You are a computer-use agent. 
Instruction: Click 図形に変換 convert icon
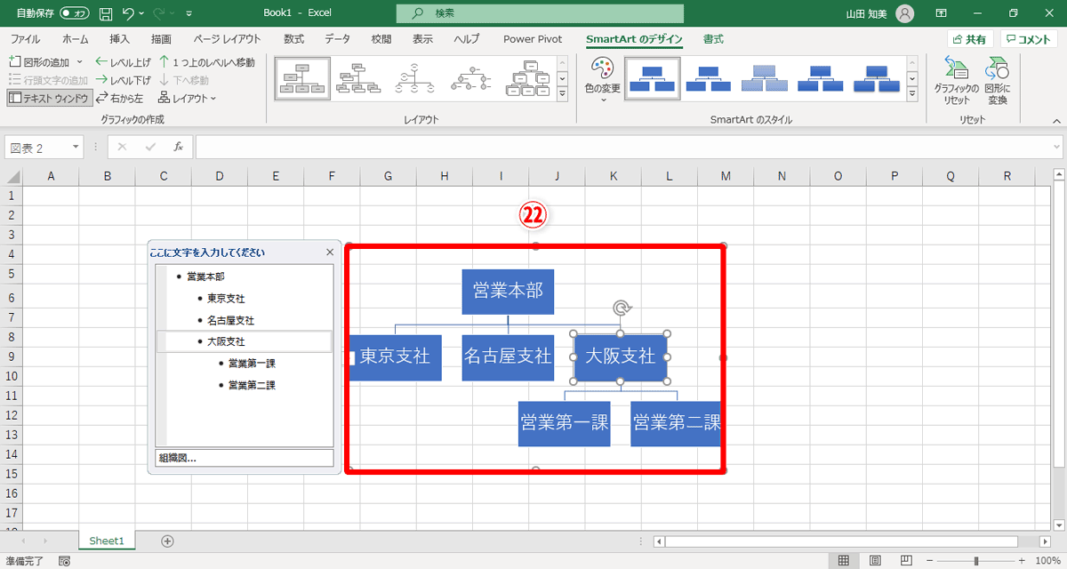click(x=997, y=81)
